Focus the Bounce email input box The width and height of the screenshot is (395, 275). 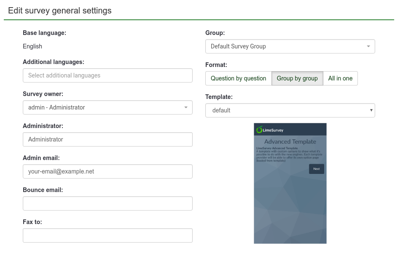[107, 203]
